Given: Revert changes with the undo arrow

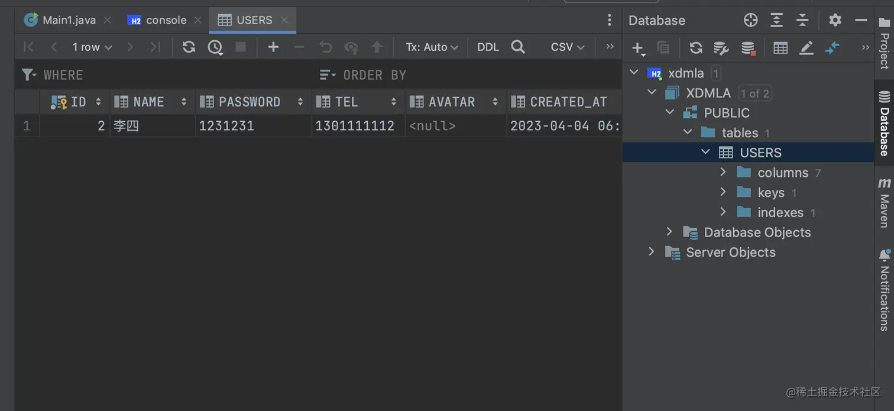Looking at the screenshot, I should click(325, 47).
